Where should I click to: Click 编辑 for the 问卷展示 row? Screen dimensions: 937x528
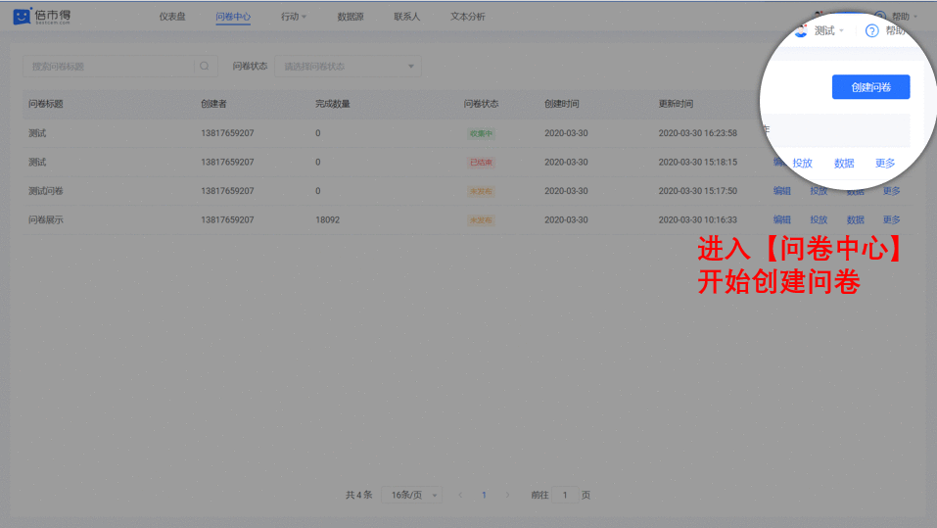[781, 220]
